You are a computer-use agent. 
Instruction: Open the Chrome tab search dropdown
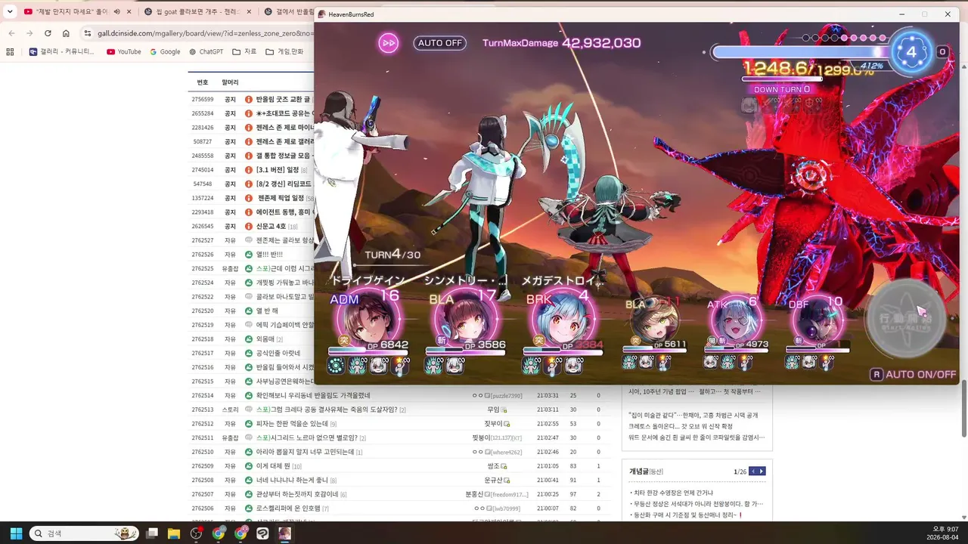(x=10, y=12)
